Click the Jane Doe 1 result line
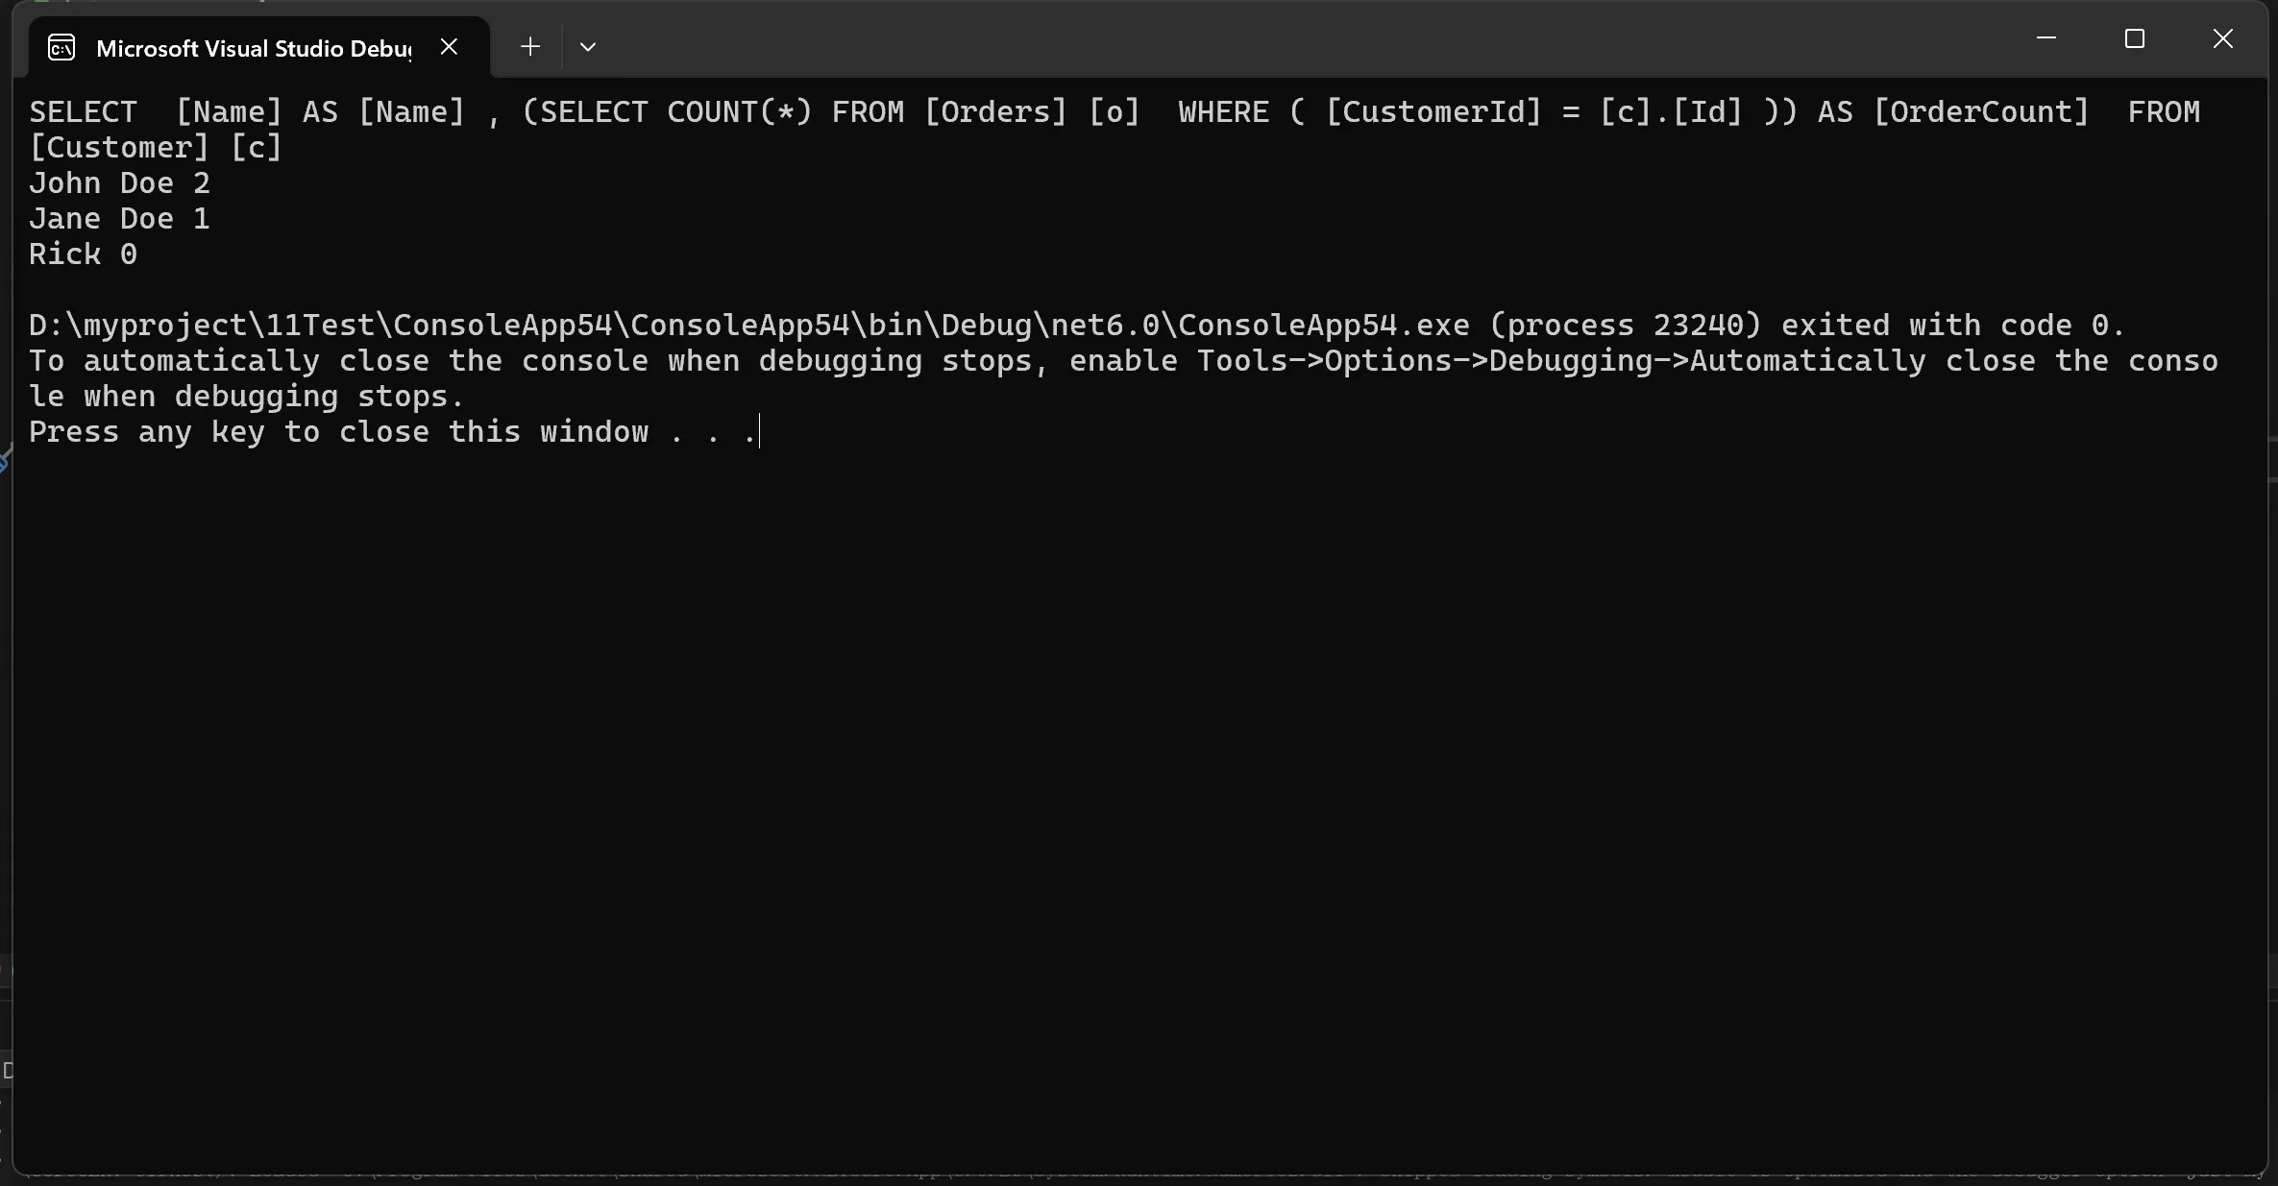 tap(119, 218)
